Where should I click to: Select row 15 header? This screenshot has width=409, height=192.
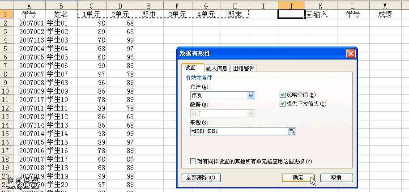(6, 133)
